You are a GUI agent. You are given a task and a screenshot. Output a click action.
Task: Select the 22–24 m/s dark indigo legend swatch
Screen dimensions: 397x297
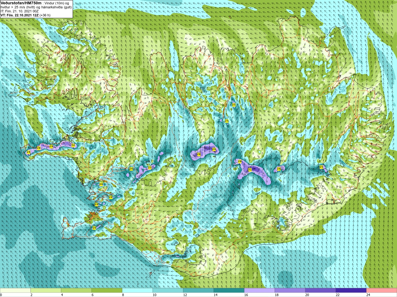click(351, 291)
